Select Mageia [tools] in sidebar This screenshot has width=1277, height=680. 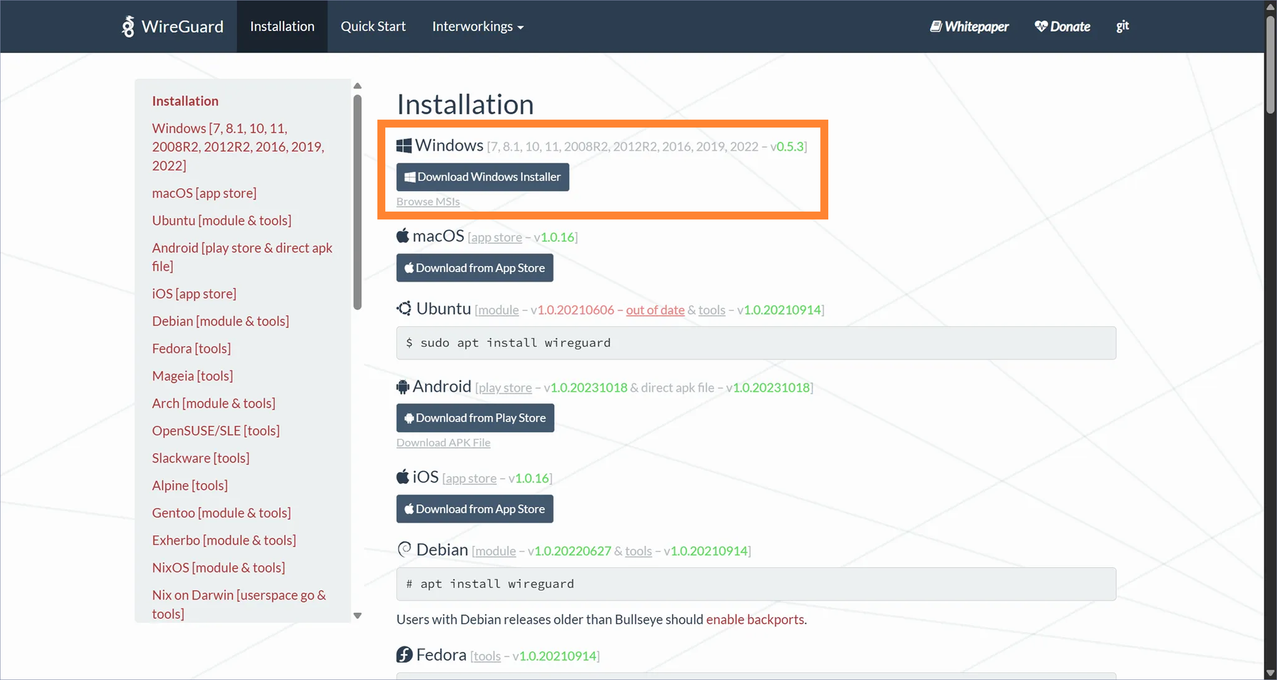(x=192, y=376)
